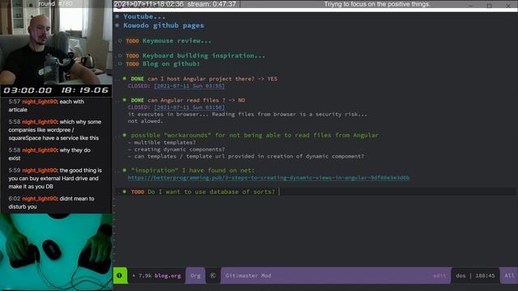Click the 'not alowed.' text line

click(x=146, y=121)
